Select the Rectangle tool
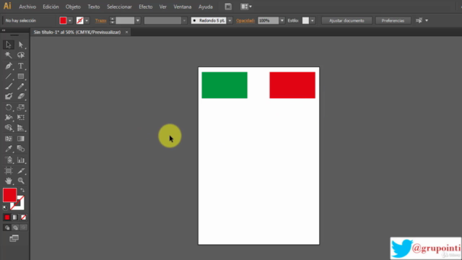Screen dimensions: 462x260 coord(21,77)
